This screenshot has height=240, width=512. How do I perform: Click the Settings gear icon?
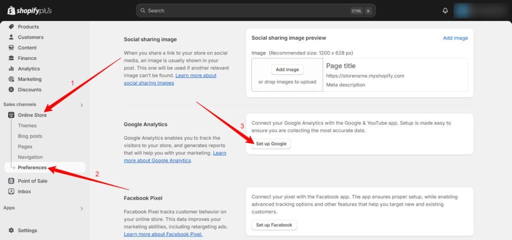click(11, 230)
